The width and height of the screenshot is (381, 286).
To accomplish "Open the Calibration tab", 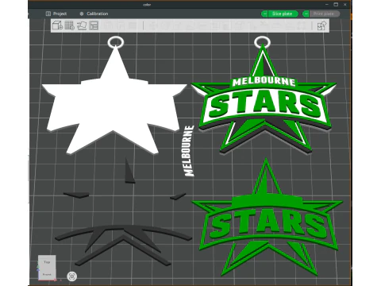I will pyautogui.click(x=94, y=14).
